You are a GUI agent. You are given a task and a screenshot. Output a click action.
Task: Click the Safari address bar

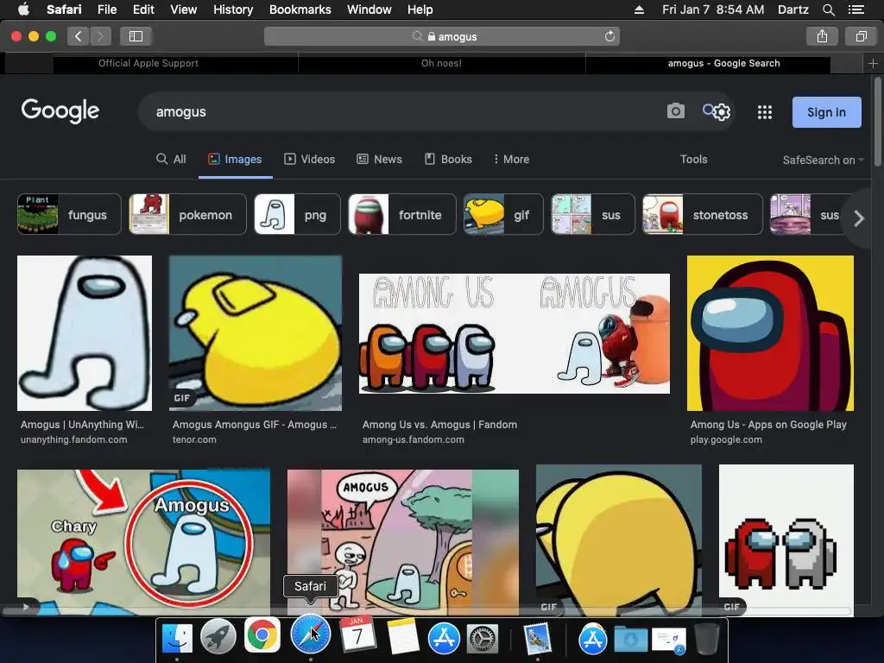point(441,36)
